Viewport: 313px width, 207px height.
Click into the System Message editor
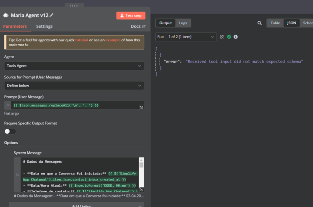click(80, 174)
